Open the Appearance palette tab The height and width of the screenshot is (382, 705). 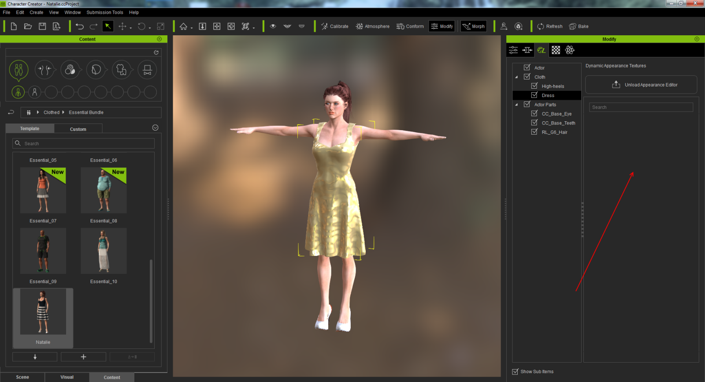tap(541, 50)
